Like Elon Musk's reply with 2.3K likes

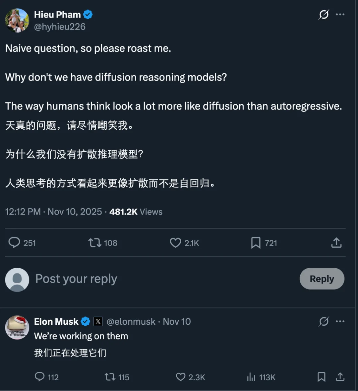181,377
